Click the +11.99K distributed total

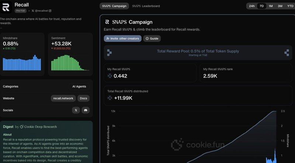click(123, 98)
